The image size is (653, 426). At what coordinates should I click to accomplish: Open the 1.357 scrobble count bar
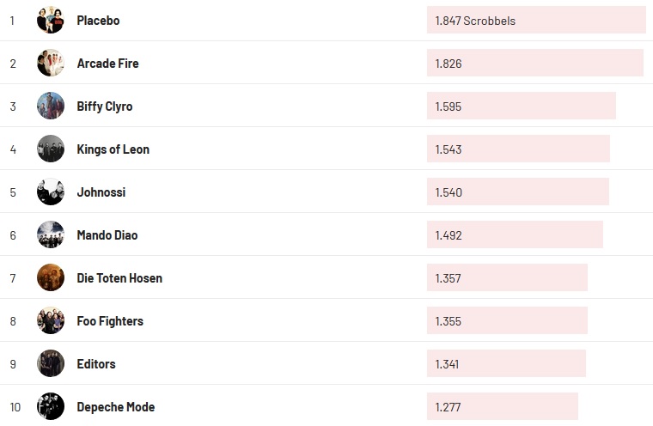[x=507, y=278]
